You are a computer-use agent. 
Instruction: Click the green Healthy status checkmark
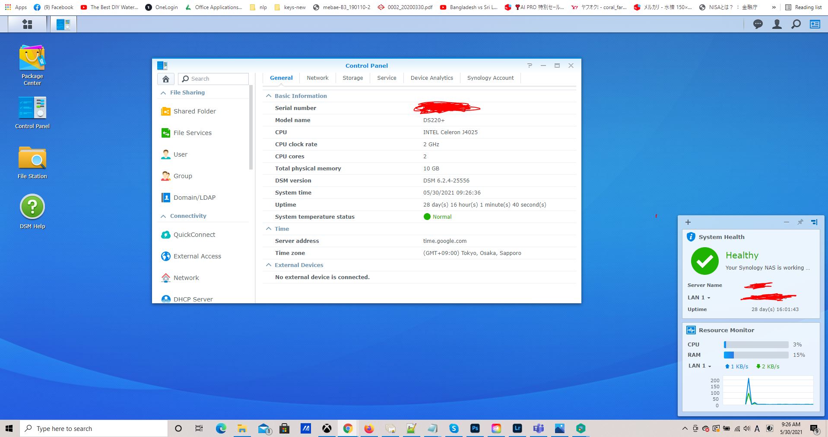coord(704,261)
